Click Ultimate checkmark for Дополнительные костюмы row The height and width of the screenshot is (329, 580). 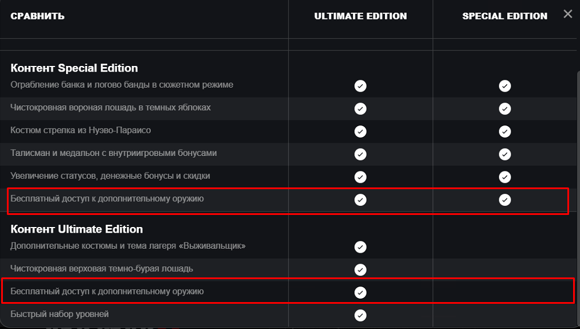click(x=360, y=247)
